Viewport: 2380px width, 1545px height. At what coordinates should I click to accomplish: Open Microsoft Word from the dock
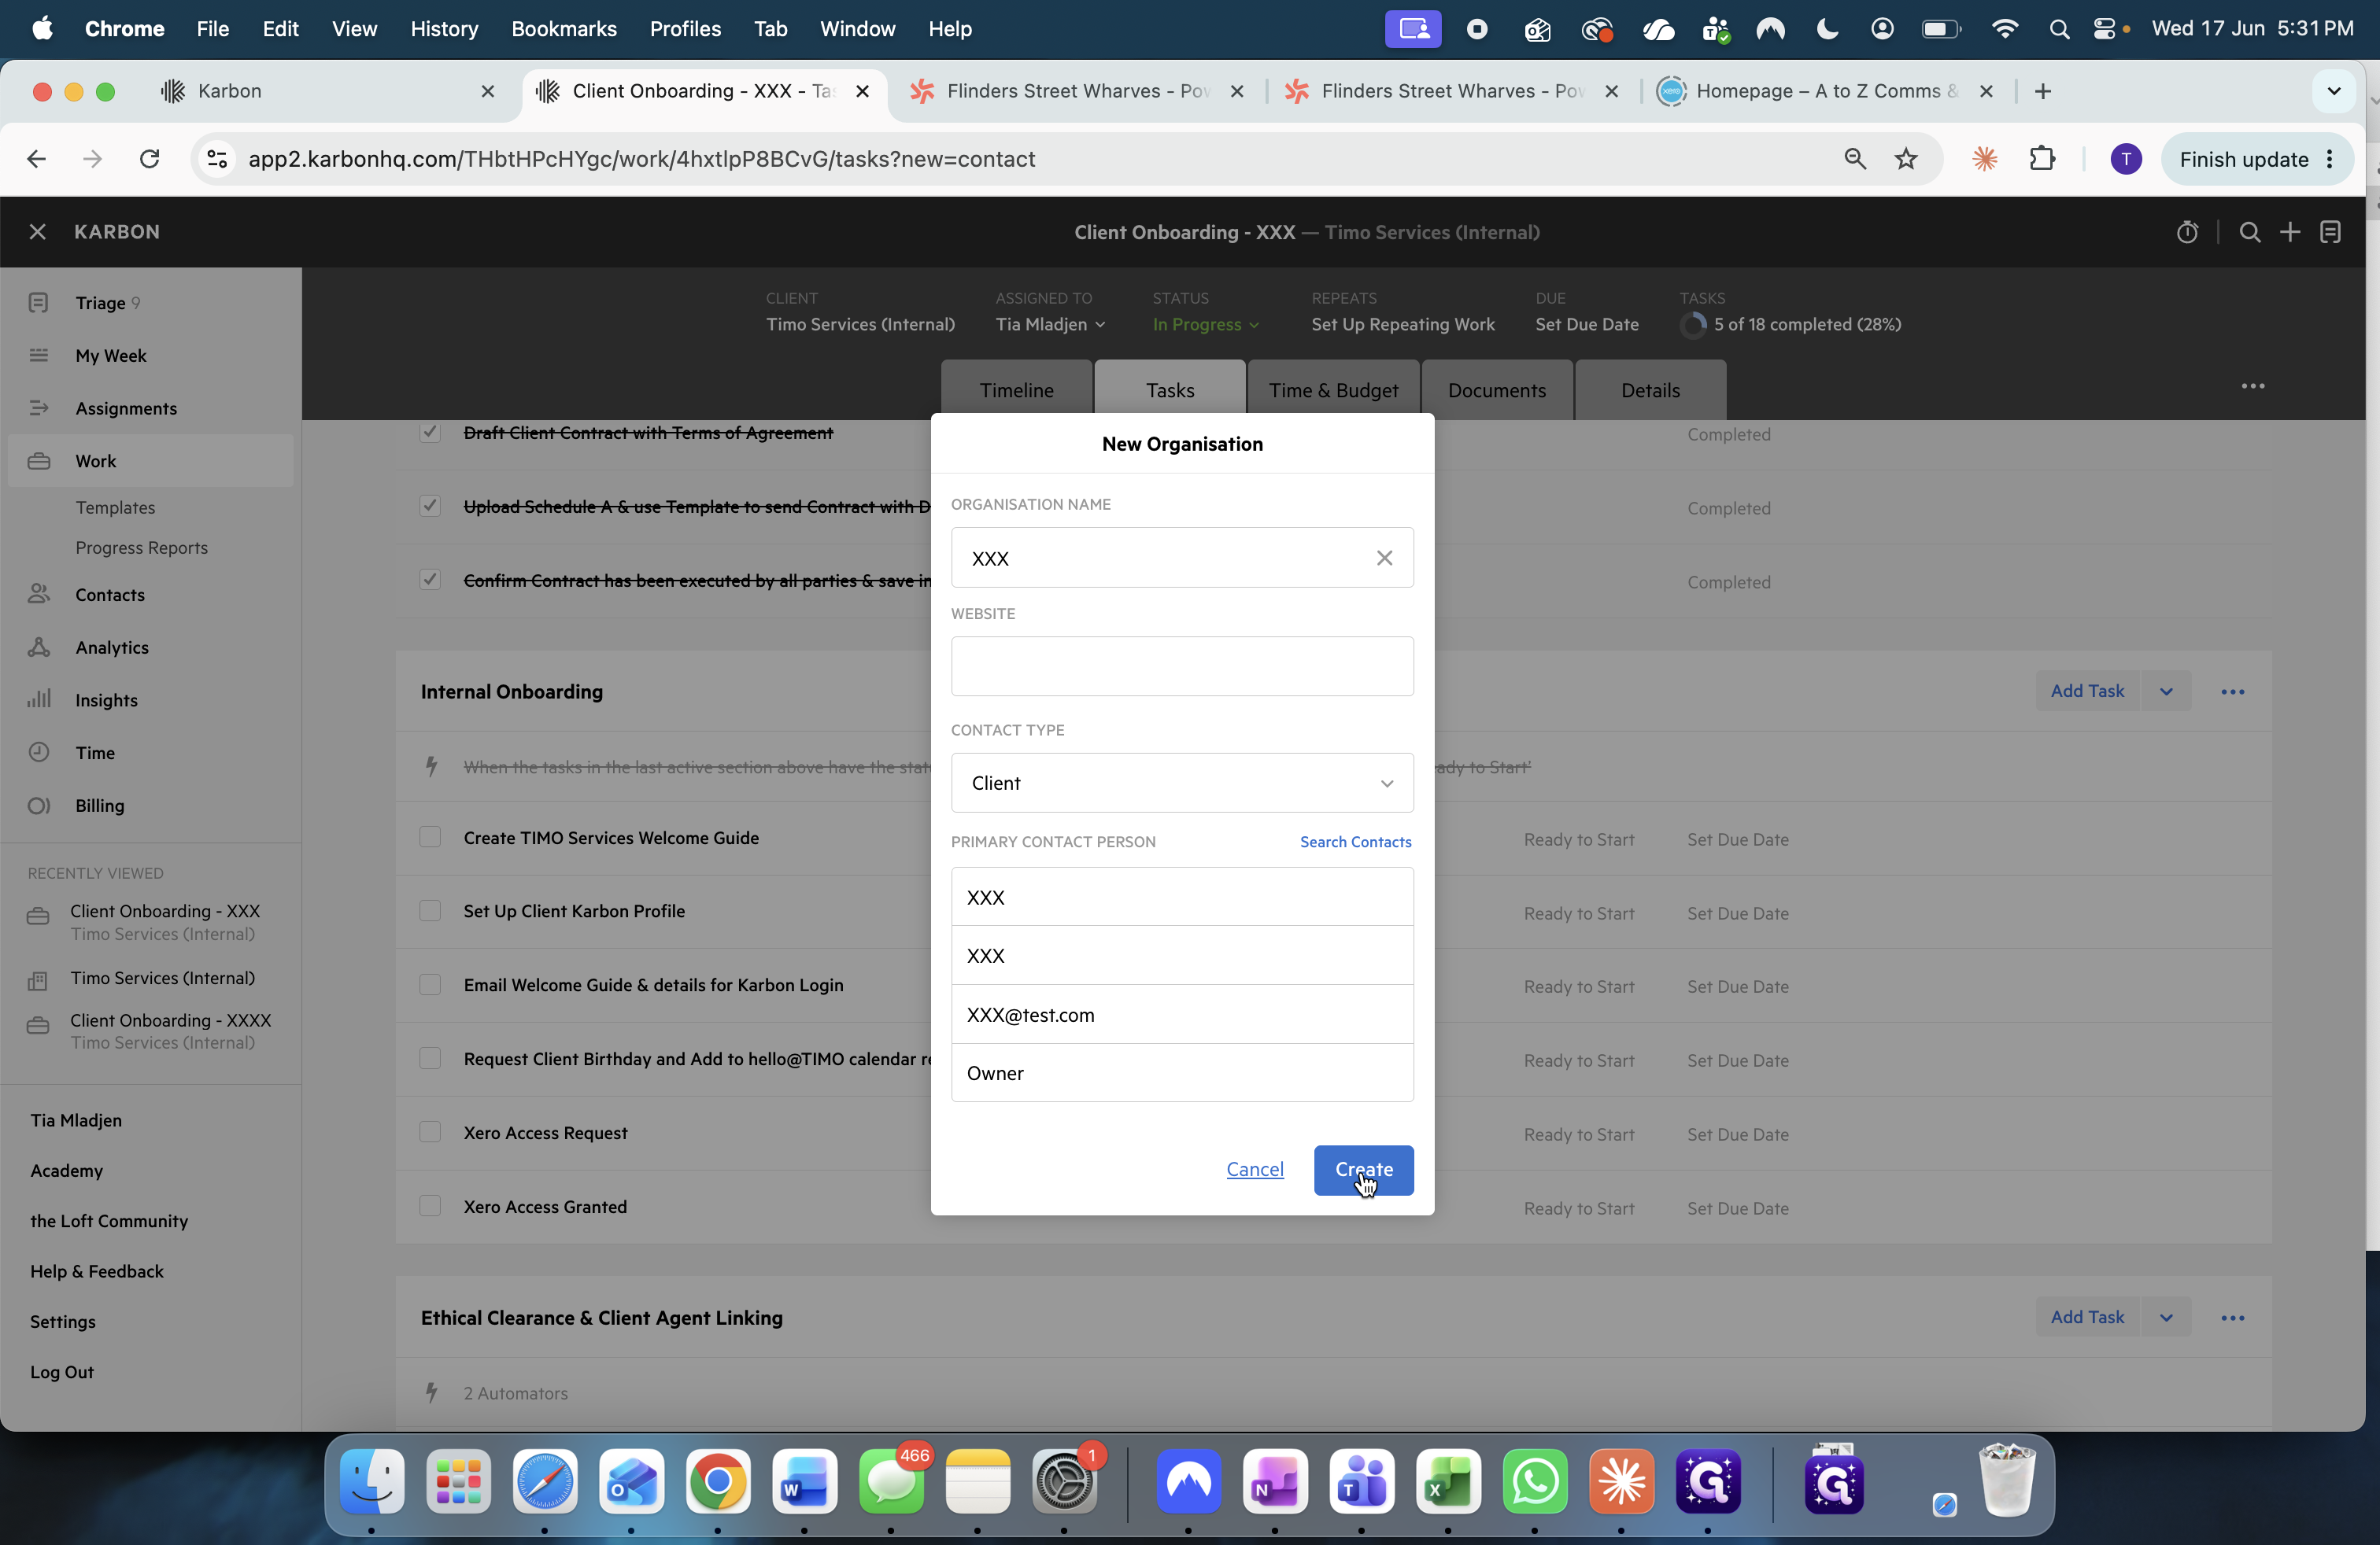(805, 1481)
